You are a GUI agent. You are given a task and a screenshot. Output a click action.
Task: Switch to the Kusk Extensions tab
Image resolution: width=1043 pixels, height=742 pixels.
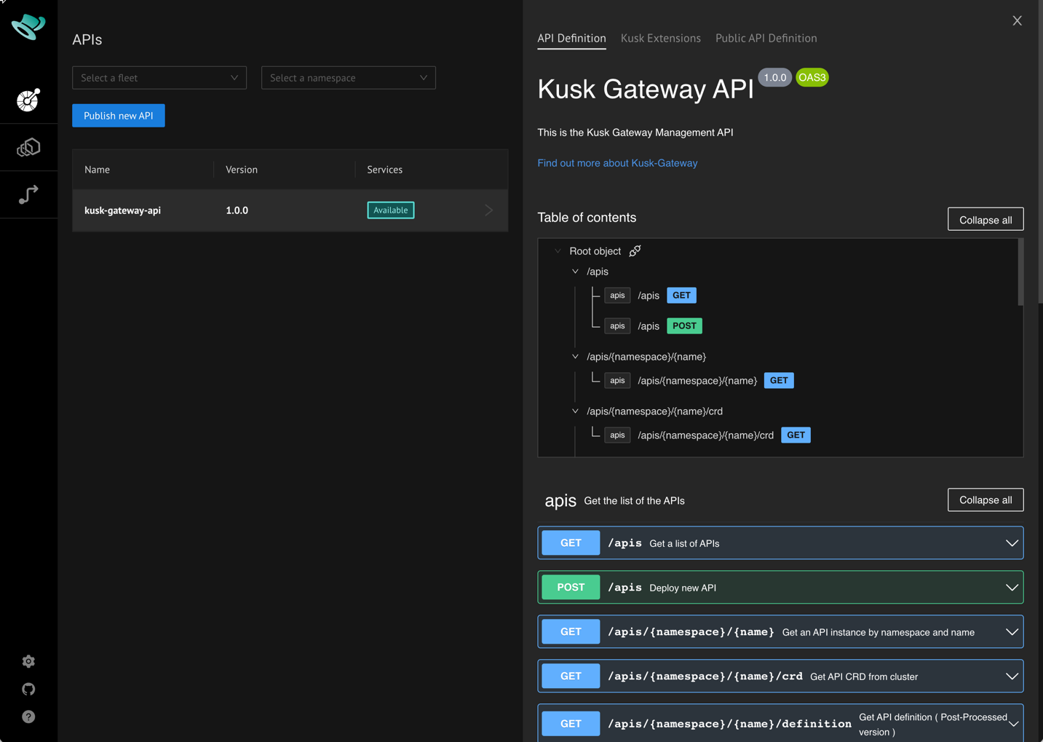pyautogui.click(x=660, y=39)
